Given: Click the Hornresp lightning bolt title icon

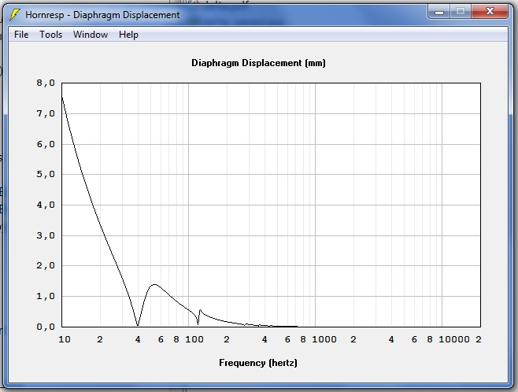Looking at the screenshot, I should 15,14.
